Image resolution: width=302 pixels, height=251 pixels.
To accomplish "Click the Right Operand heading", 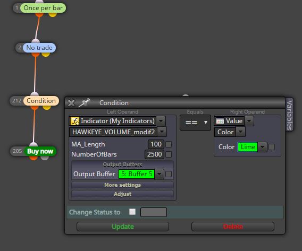I will (x=247, y=112).
